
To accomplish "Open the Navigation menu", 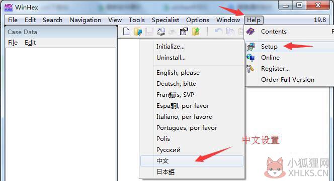I will [85, 20].
